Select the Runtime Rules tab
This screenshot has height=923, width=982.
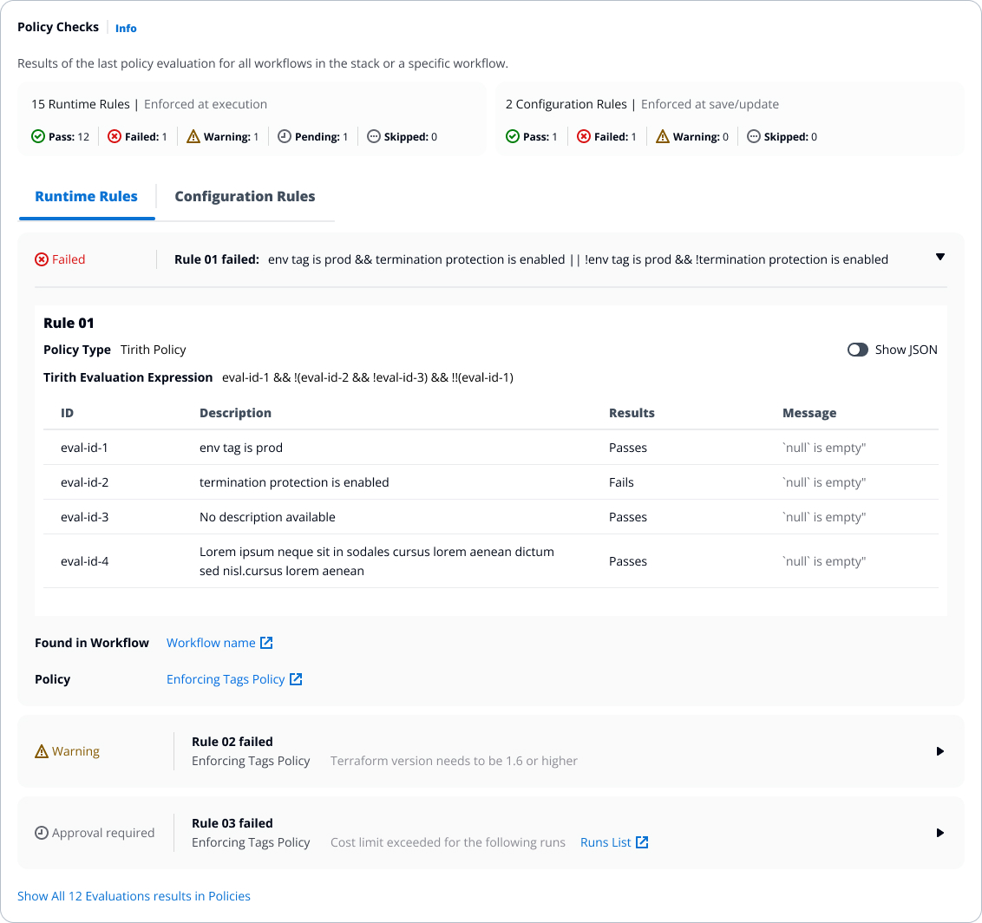click(x=86, y=197)
